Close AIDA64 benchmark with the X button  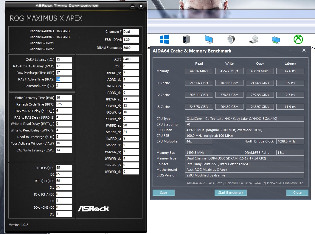coord(304,50)
